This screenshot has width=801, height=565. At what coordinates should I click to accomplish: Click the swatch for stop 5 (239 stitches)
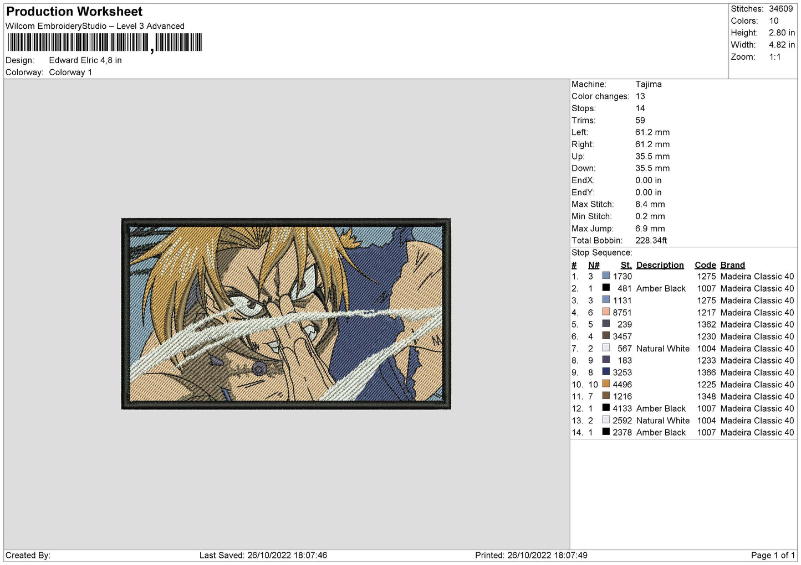point(606,324)
